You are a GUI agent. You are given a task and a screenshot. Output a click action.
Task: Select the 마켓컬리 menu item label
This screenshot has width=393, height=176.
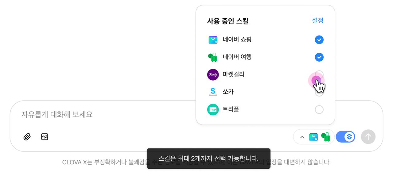[233, 74]
